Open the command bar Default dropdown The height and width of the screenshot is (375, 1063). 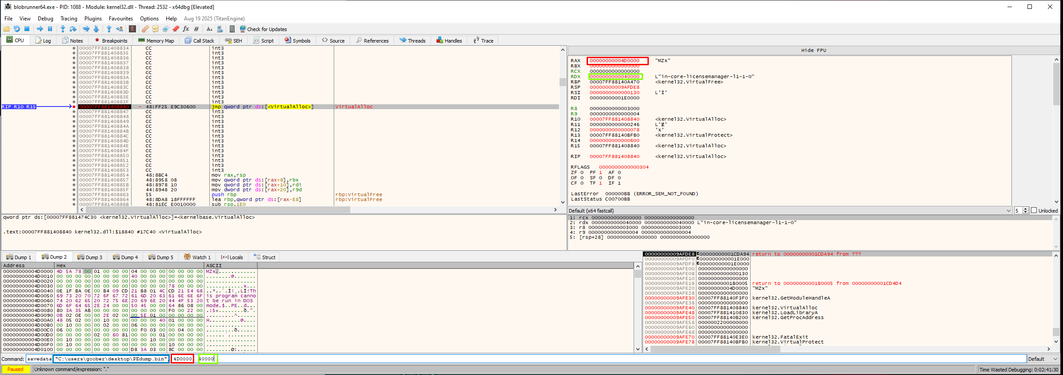point(1043,359)
